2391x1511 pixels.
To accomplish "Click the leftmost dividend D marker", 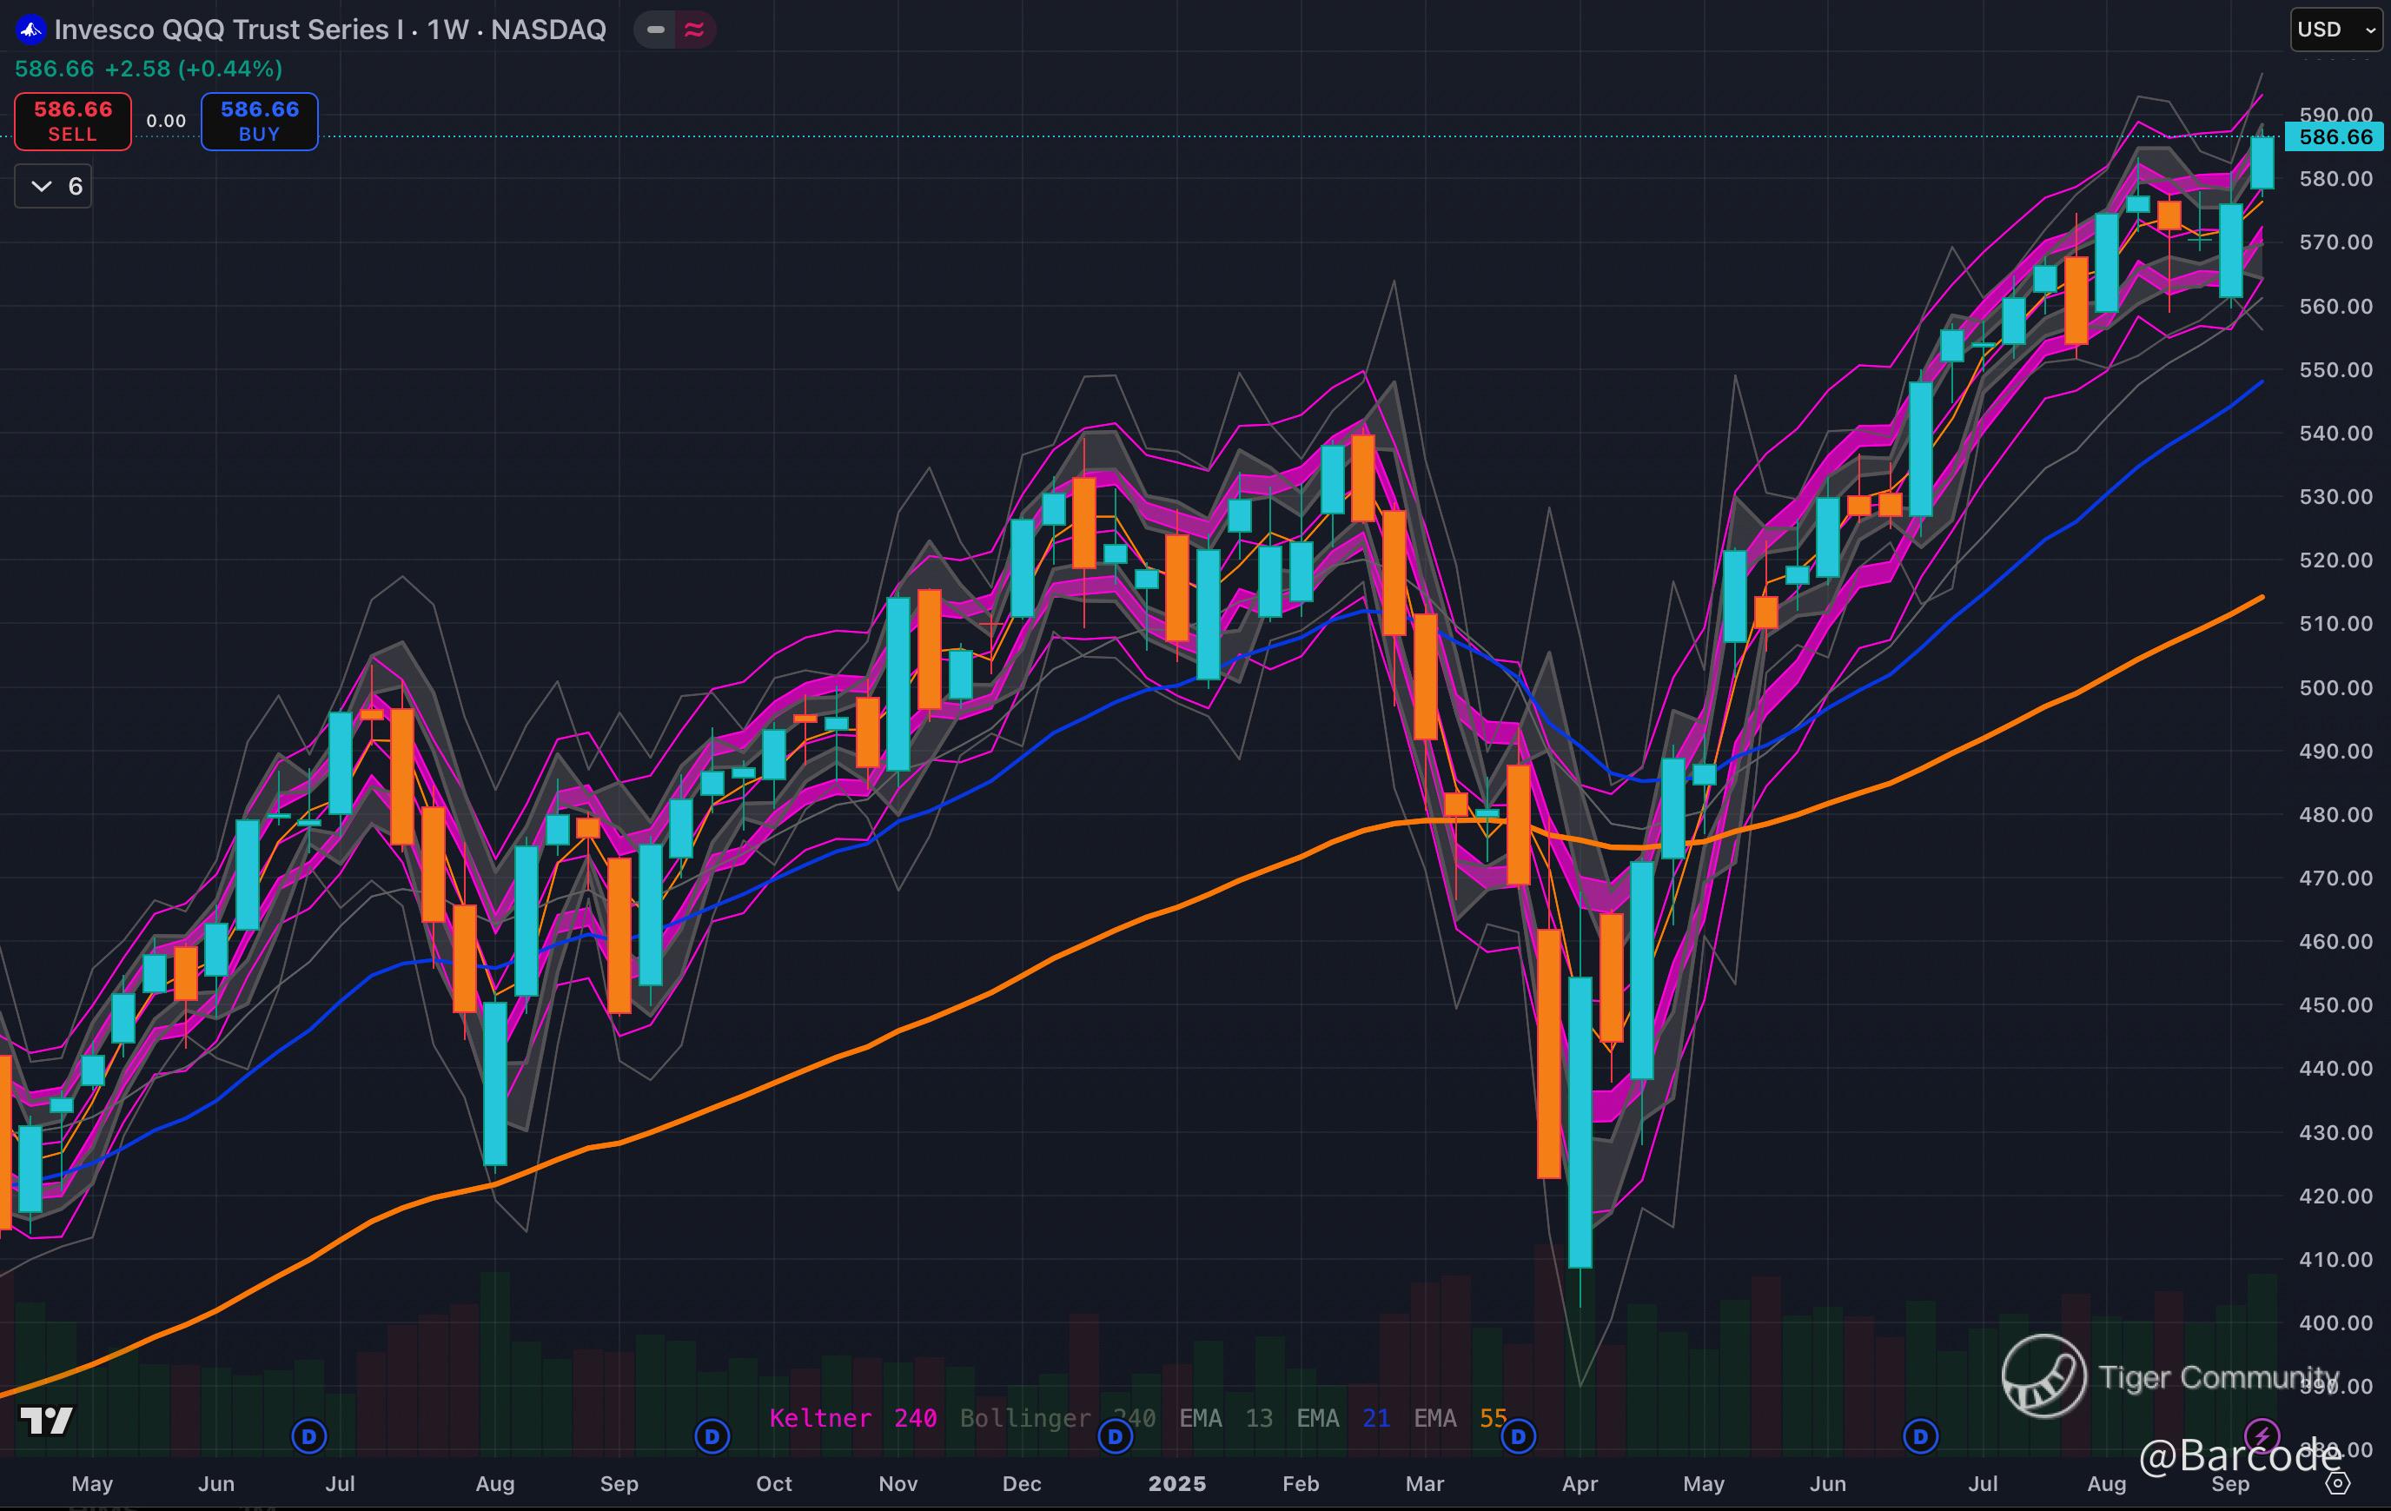I will (308, 1435).
